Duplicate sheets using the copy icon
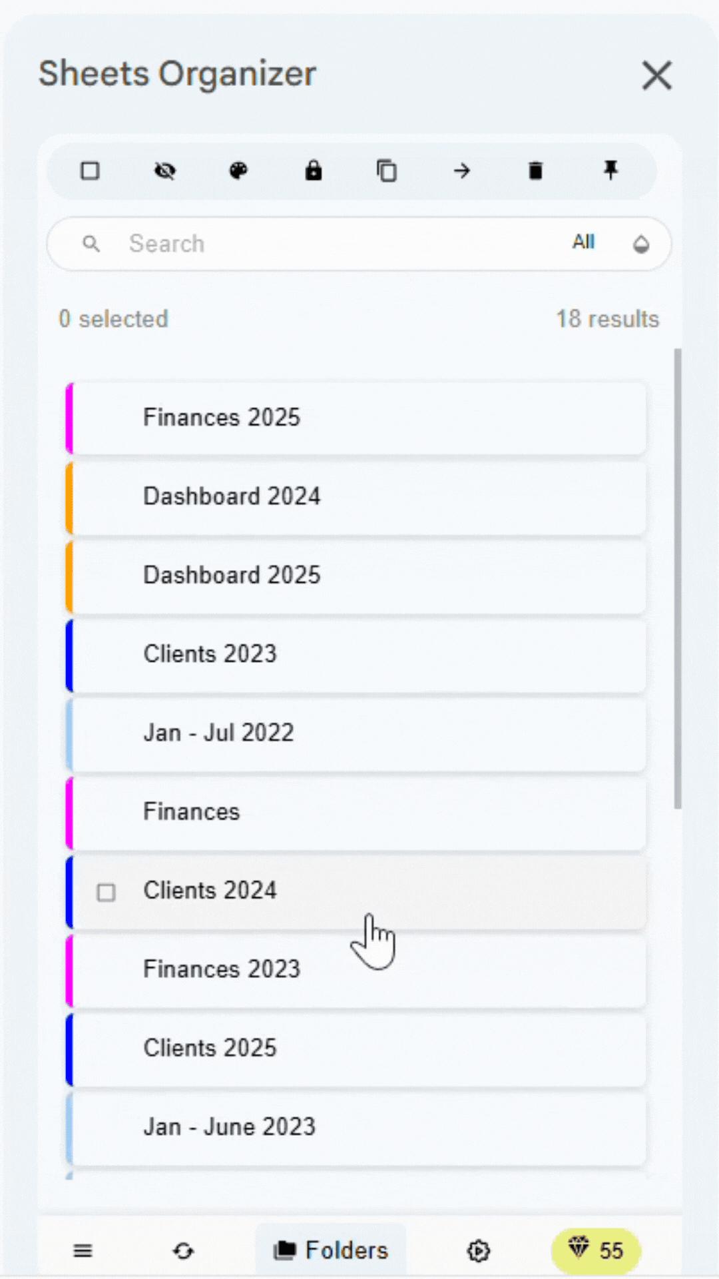 [387, 171]
